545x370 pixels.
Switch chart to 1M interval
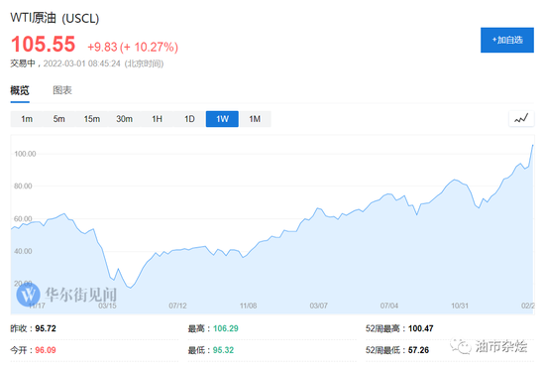[255, 119]
